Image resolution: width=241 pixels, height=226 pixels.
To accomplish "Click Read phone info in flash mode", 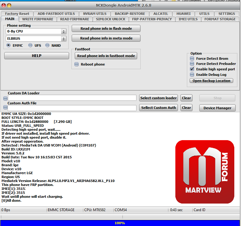I will [x=106, y=29].
